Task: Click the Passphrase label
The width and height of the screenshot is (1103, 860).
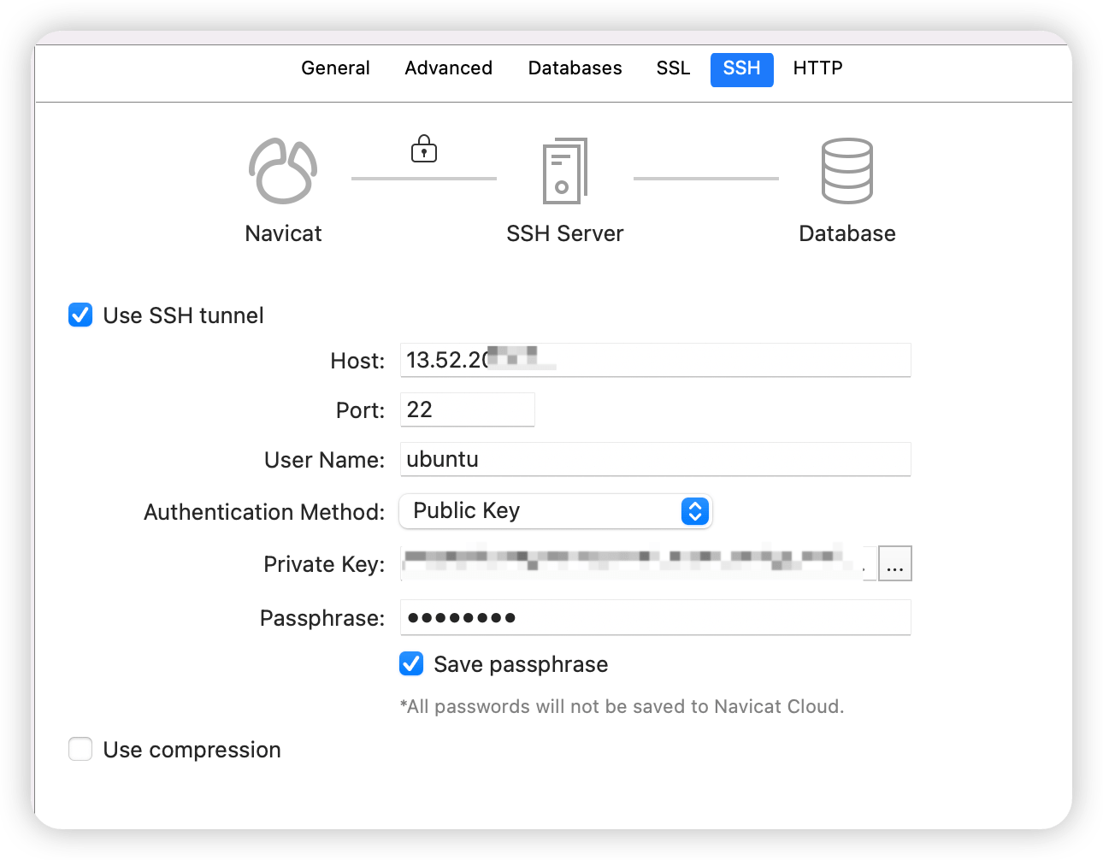Action: tap(322, 618)
